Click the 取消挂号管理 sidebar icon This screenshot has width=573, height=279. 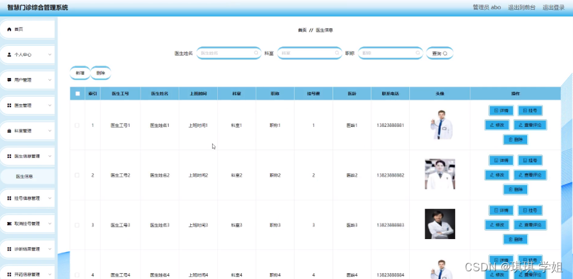(10, 224)
